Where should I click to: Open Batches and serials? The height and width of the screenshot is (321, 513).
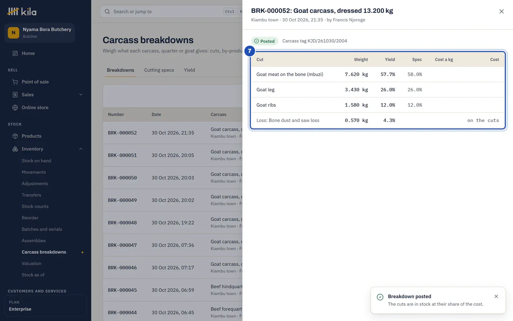pyautogui.click(x=42, y=229)
